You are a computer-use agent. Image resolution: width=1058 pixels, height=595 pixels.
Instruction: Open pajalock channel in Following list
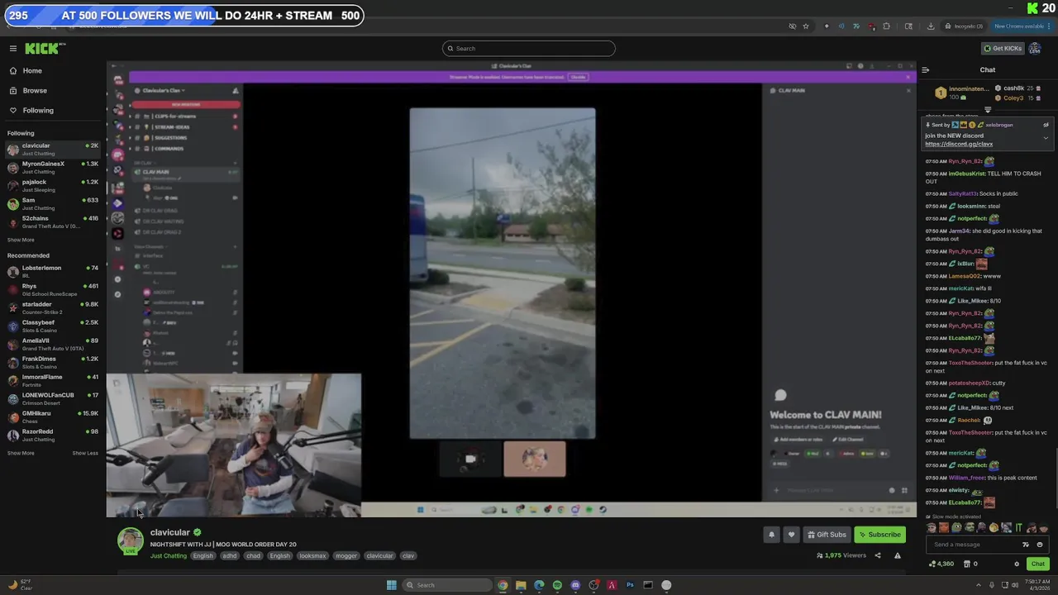tap(53, 186)
